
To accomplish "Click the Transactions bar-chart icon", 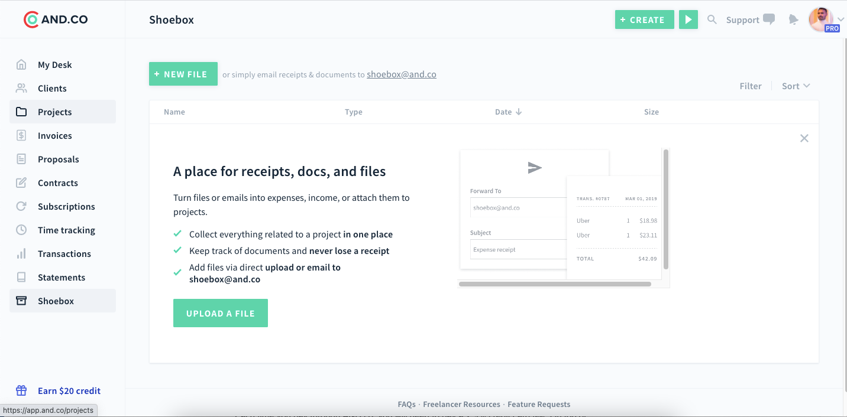I will coord(21,253).
